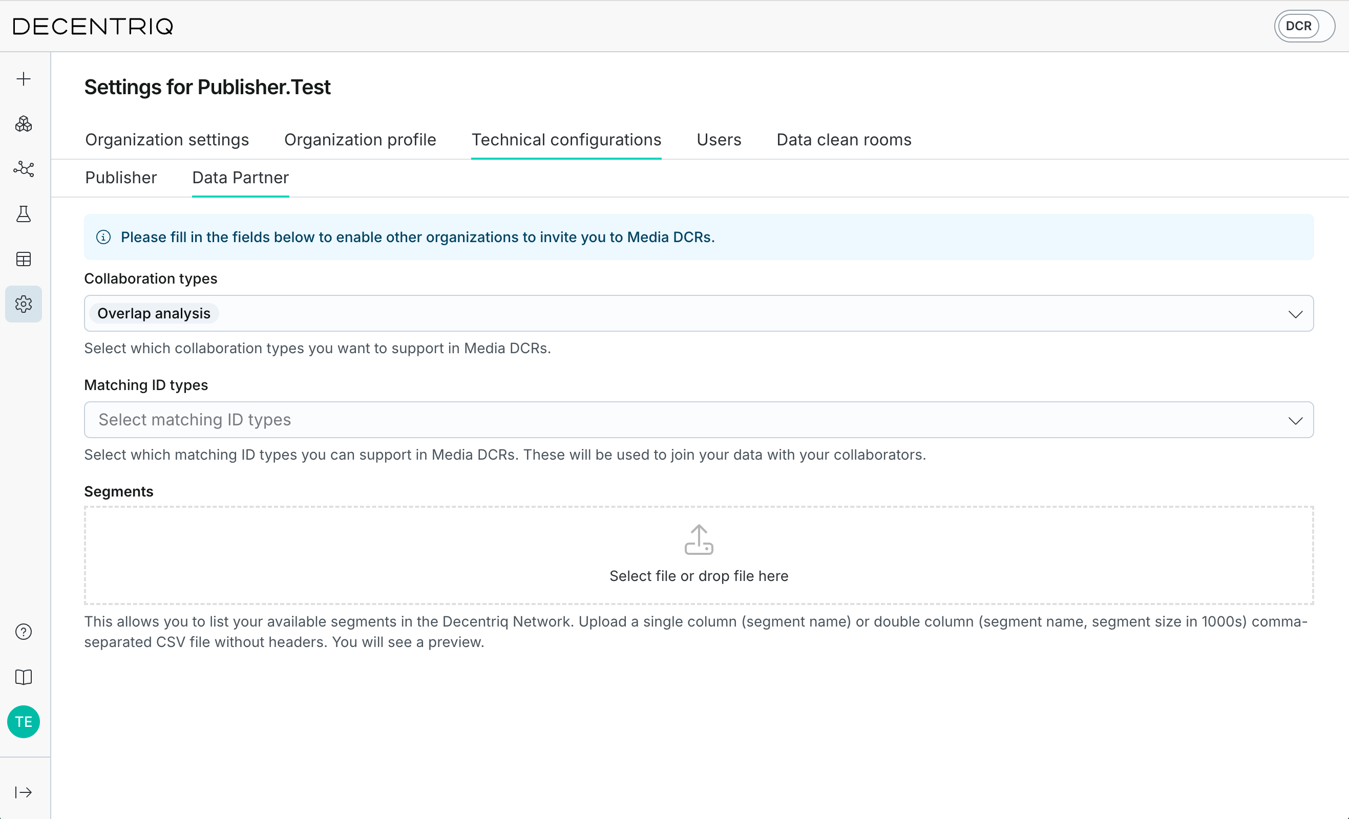Click the Settings for Publisher.Test heading

(x=207, y=87)
